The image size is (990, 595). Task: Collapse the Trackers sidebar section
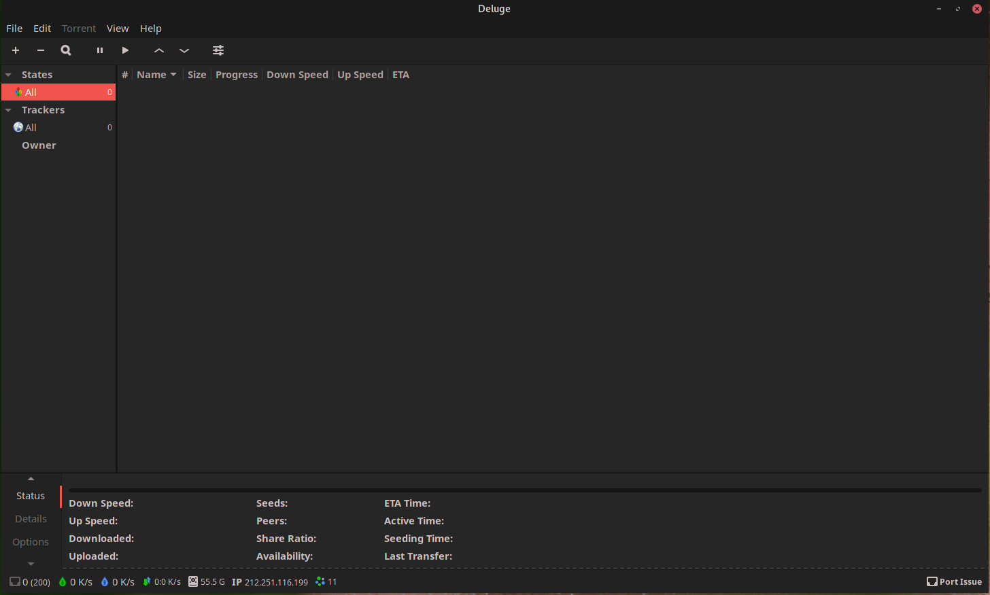point(9,110)
